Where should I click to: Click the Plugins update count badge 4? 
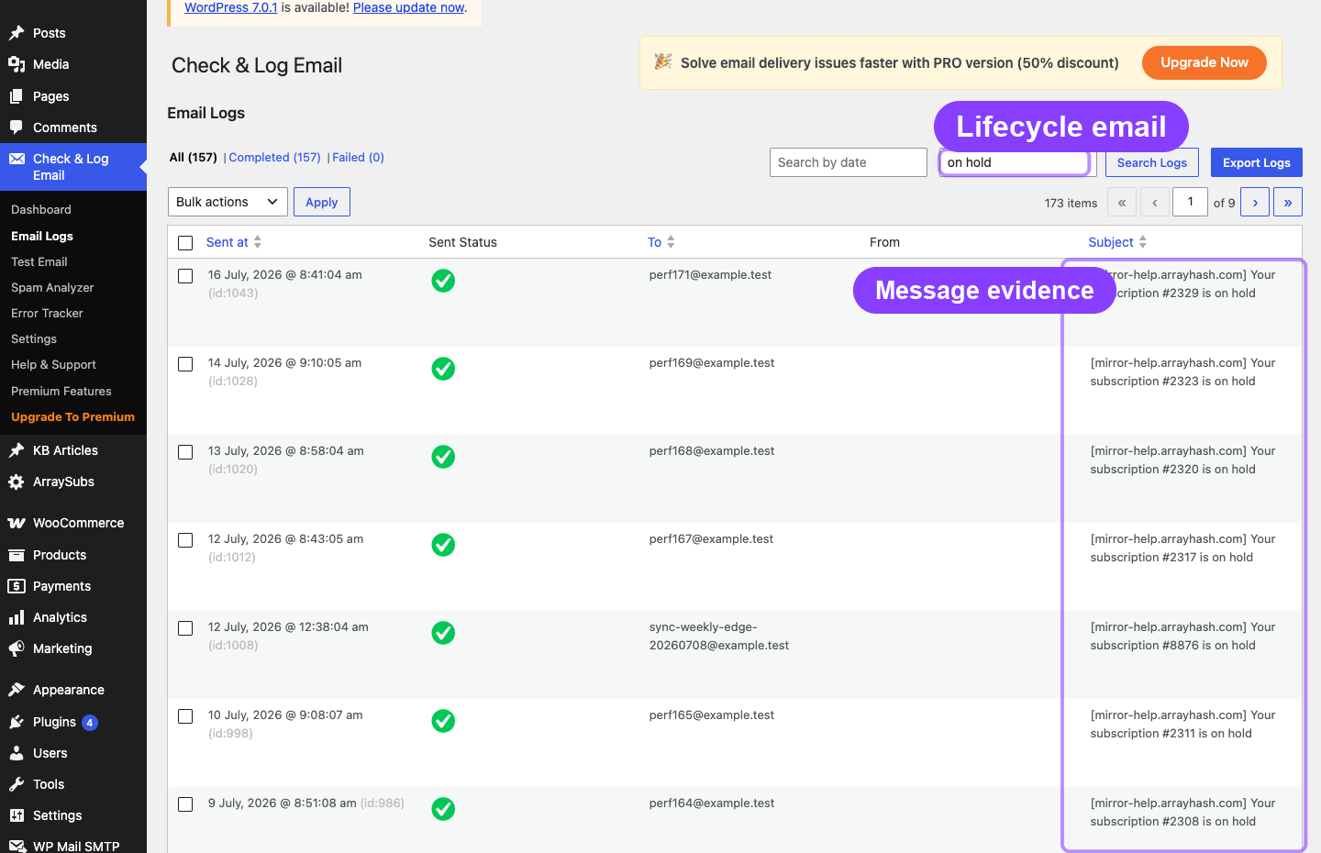point(90,723)
